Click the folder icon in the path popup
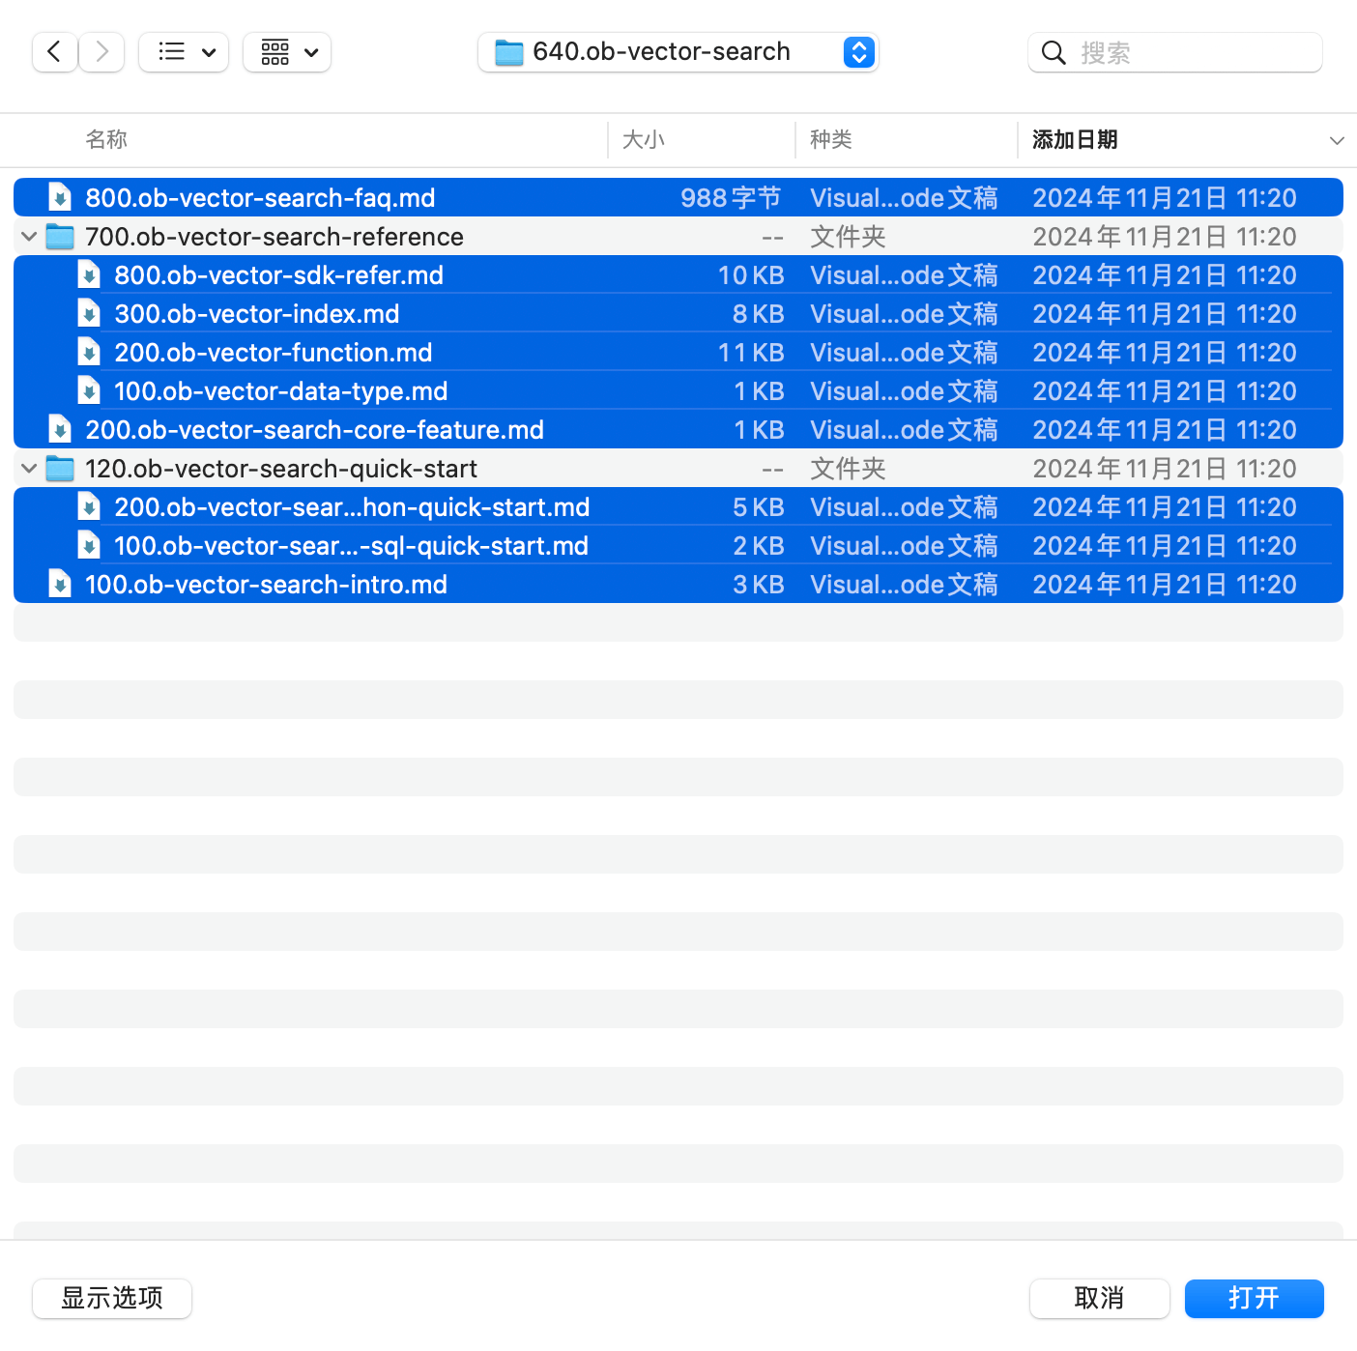Image resolution: width=1357 pixels, height=1351 pixels. [x=509, y=52]
